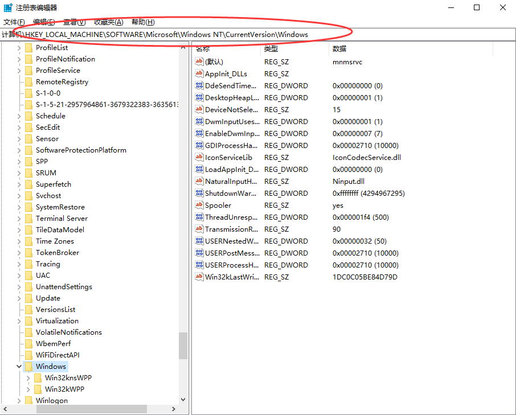Open the 查看(V) menu
Screen dimensions: 516x415
(75, 22)
